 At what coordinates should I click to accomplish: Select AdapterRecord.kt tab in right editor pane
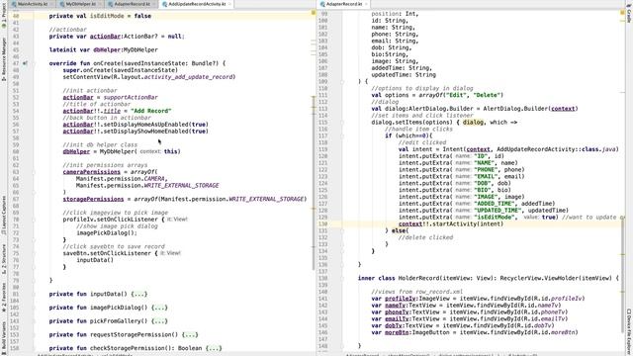click(344, 4)
